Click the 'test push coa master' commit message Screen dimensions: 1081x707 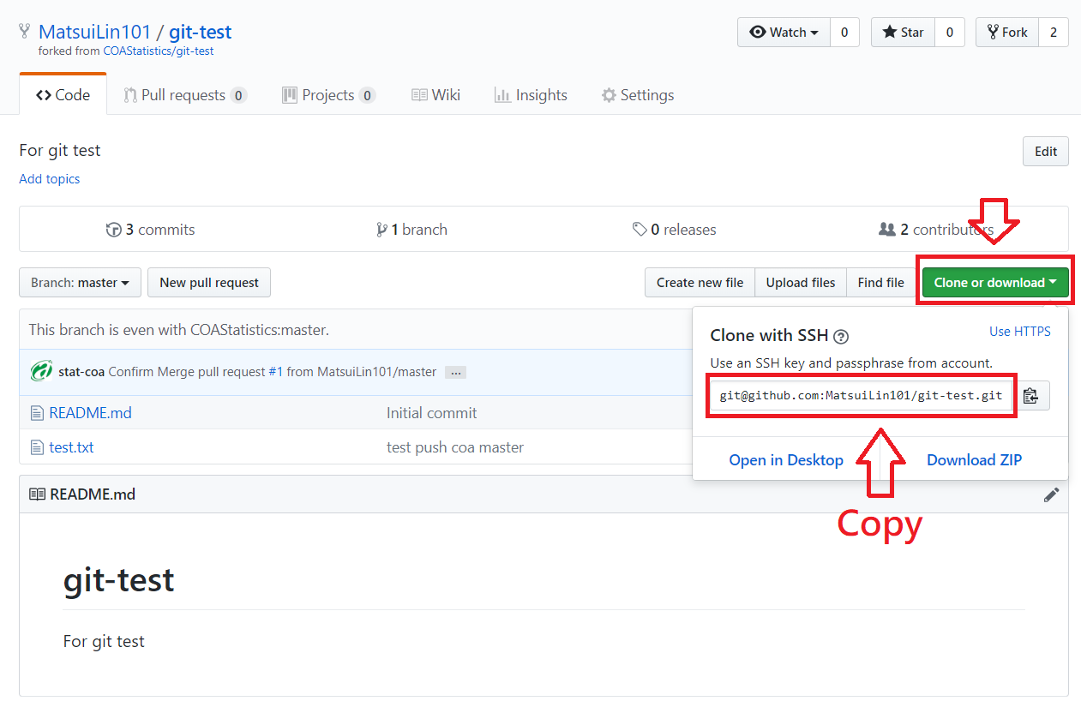(x=455, y=447)
